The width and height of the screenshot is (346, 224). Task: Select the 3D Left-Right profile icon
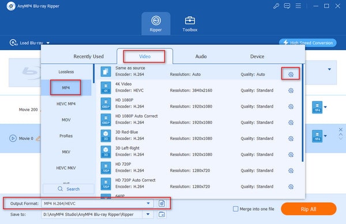(106, 152)
